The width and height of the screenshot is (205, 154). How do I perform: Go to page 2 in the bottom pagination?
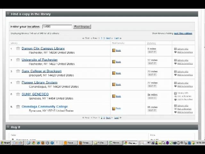click(102, 118)
